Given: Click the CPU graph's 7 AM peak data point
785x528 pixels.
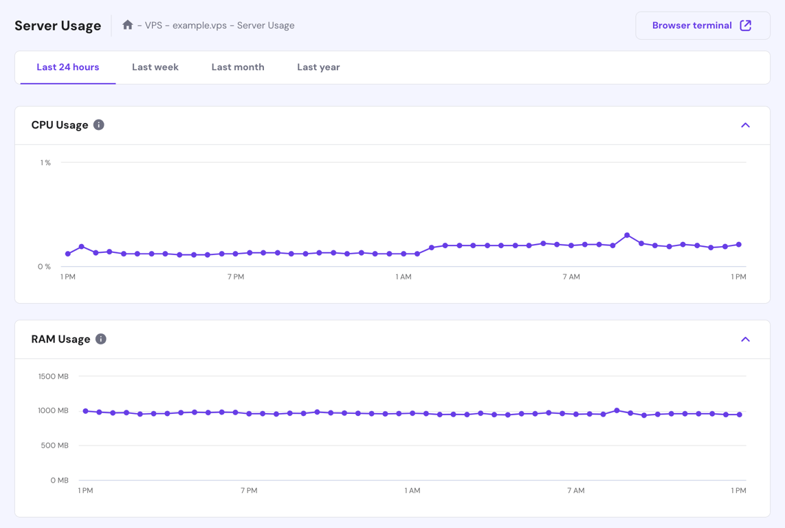Looking at the screenshot, I should click(x=627, y=235).
